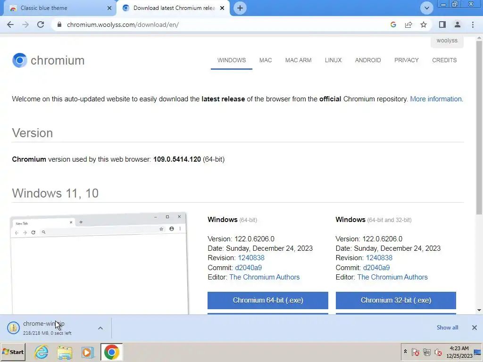This screenshot has height=362, width=483.
Task: Click the page vertical scrollbar thumb
Action: (479, 128)
